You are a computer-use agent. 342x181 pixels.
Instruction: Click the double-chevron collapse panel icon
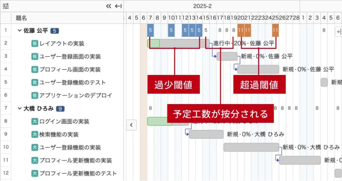coord(109,6)
